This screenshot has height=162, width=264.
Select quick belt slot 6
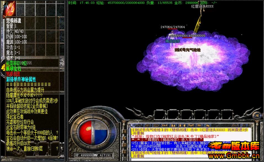pyautogui.click(x=227, y=115)
